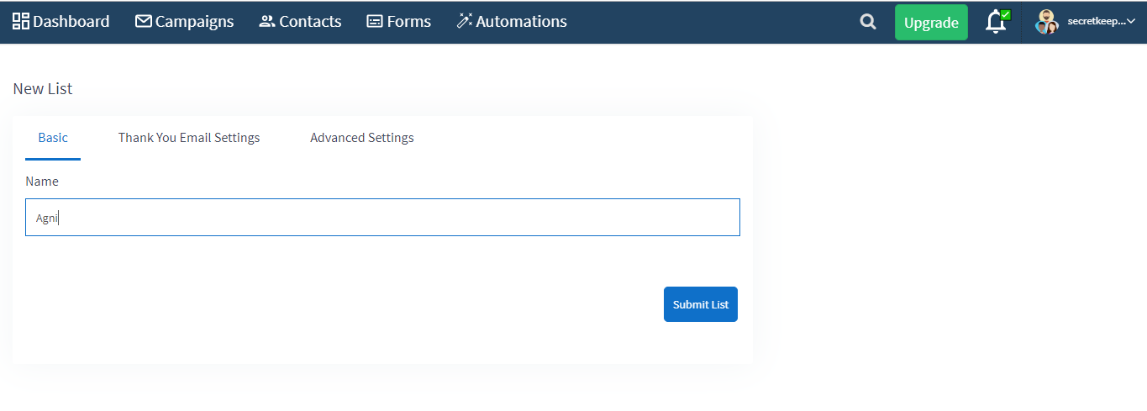The image size is (1147, 411).
Task: Click the user avatar picture
Action: click(x=1047, y=22)
